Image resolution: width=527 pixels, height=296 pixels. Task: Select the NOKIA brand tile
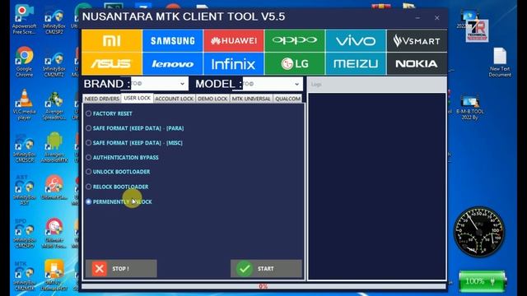(417, 63)
